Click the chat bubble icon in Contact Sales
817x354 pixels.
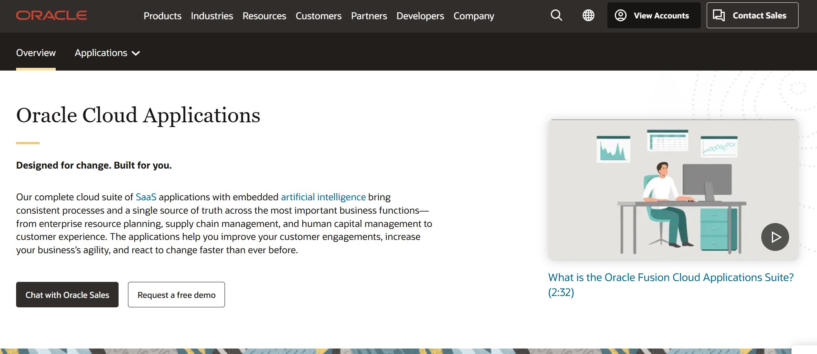(x=719, y=16)
